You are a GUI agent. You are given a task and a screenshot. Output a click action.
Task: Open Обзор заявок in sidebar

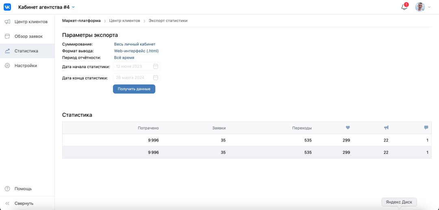pos(28,36)
